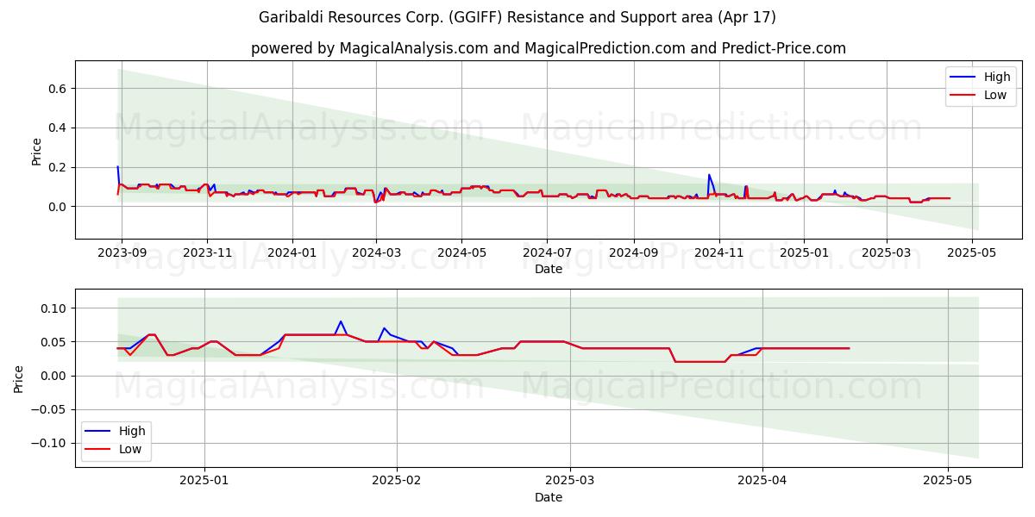Screen dimensions: 1035x517
Task: Click the '2025-02' x-axis label in lower chart
Action: point(397,482)
